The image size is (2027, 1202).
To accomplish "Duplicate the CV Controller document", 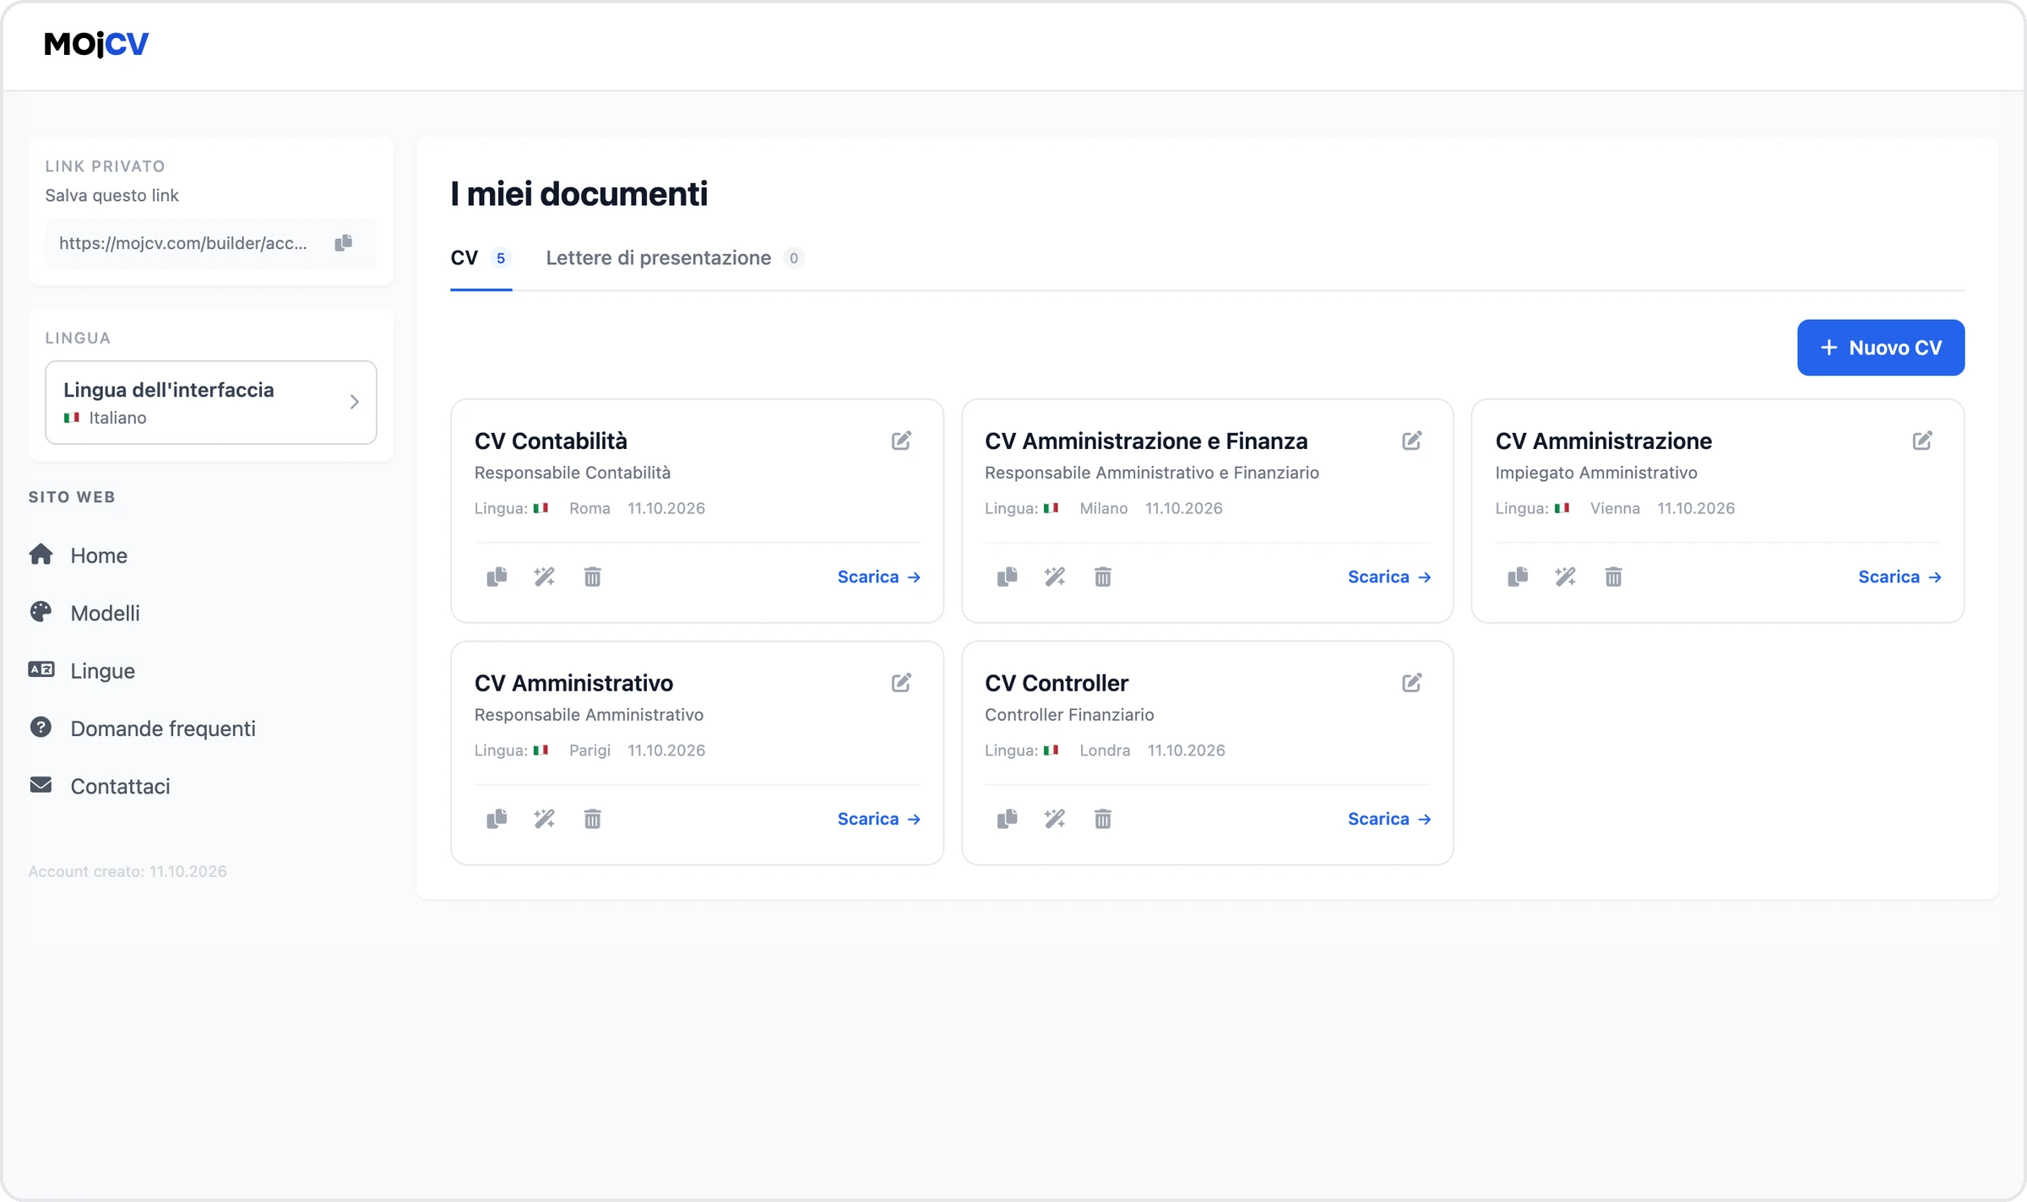I will (x=1008, y=819).
